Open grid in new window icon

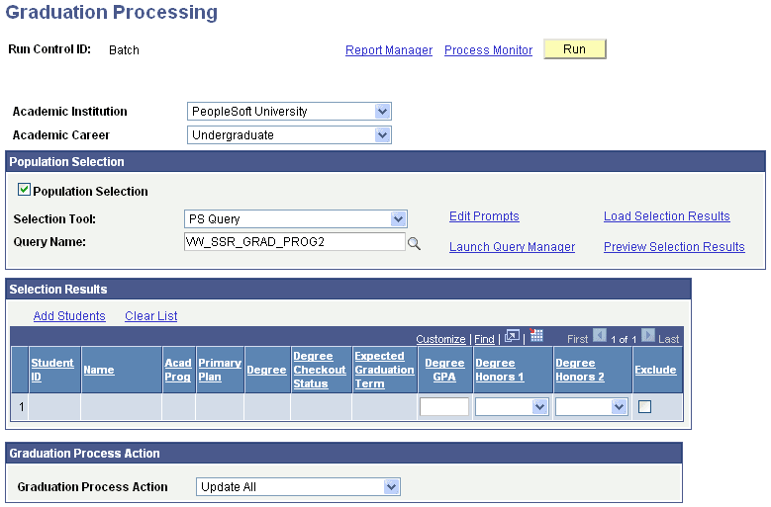click(x=512, y=336)
